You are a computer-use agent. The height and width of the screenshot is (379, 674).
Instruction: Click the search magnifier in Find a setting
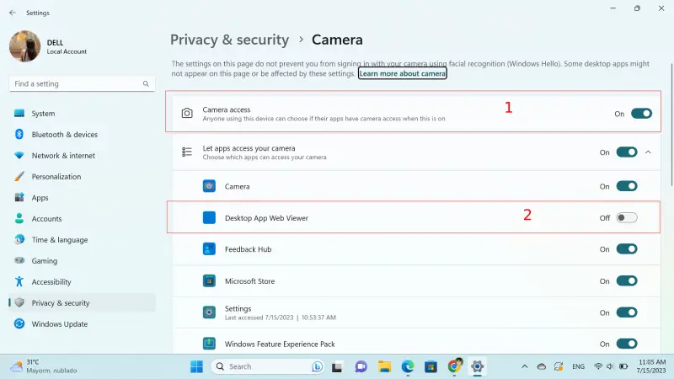(x=146, y=83)
